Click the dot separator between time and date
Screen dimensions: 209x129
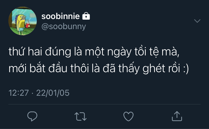click(33, 93)
